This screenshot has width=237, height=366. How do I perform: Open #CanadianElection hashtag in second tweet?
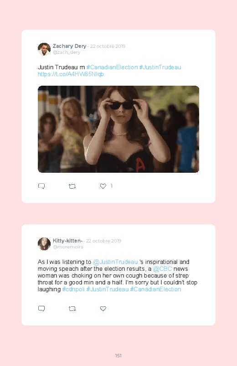[155, 289]
